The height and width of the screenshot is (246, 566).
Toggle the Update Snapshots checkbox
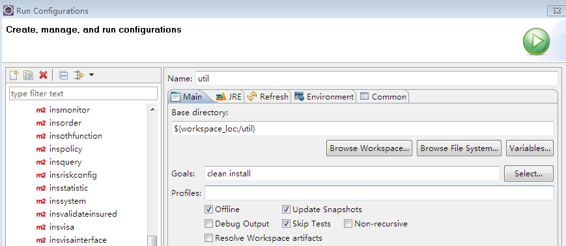286,209
